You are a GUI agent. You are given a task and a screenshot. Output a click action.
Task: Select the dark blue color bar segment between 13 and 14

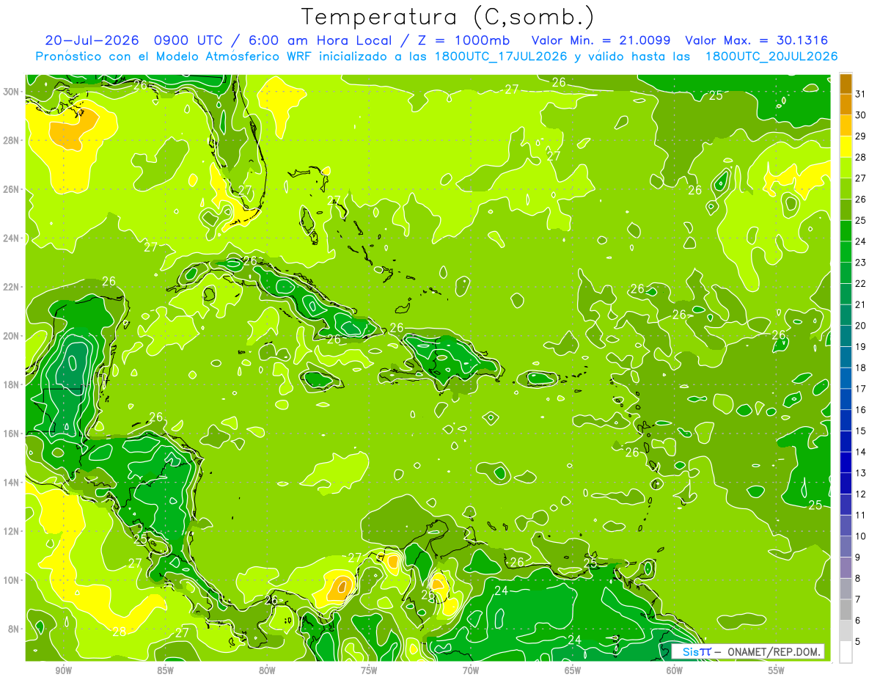point(846,462)
